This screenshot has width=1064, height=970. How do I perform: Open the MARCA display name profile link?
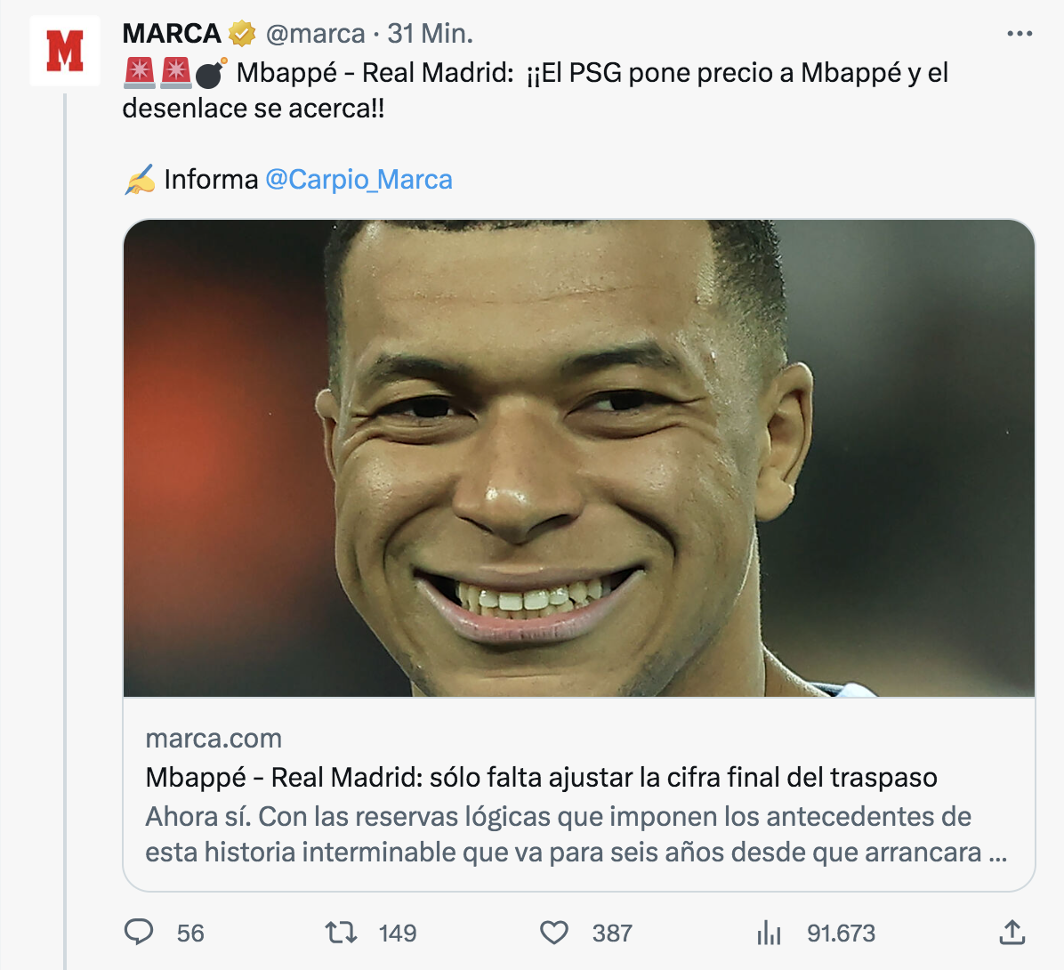pos(172,34)
